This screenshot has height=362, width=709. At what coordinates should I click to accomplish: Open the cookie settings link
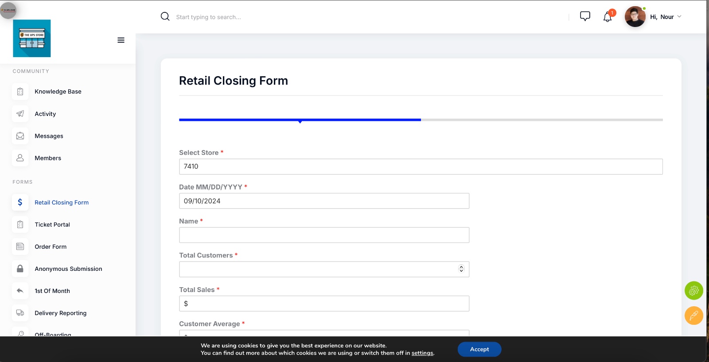[422, 353]
